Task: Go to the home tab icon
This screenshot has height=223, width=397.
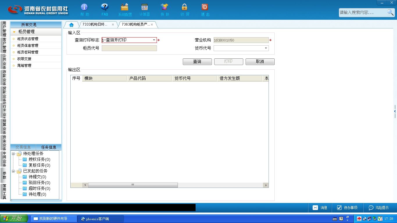Action: pyautogui.click(x=71, y=25)
